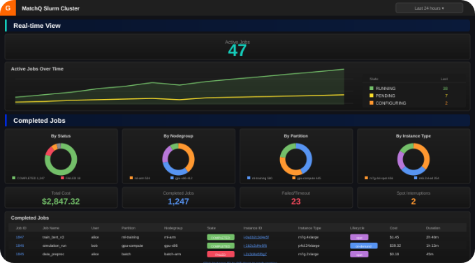This screenshot has height=263, width=475.
Task: Click the red FAILED state badge
Action: [x=221, y=254]
